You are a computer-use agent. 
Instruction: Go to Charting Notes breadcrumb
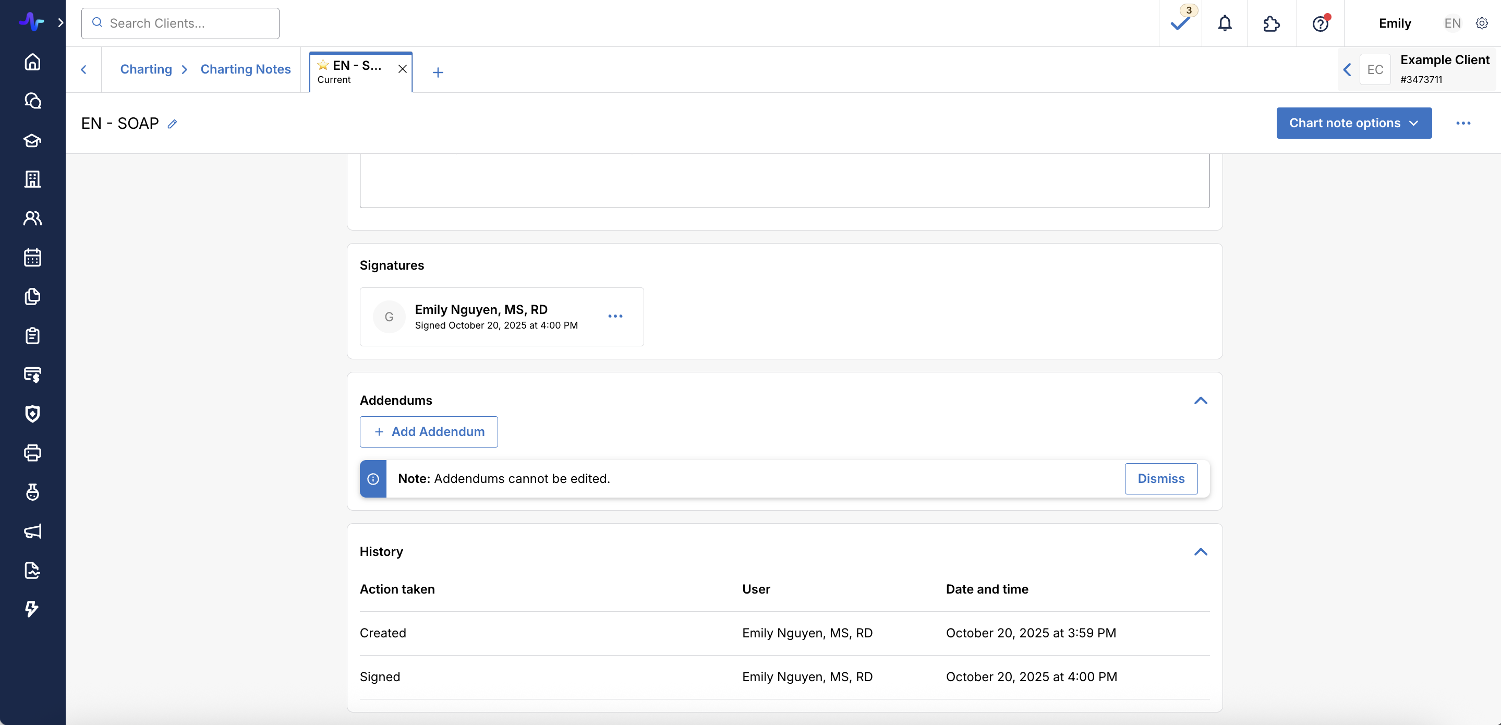pyautogui.click(x=245, y=69)
